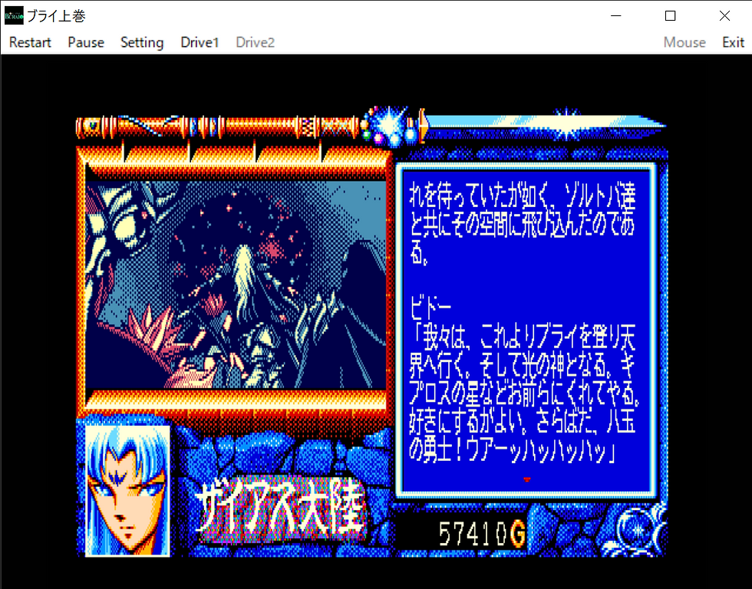
Task: Click the Burai app icon in title bar
Action: 14,16
